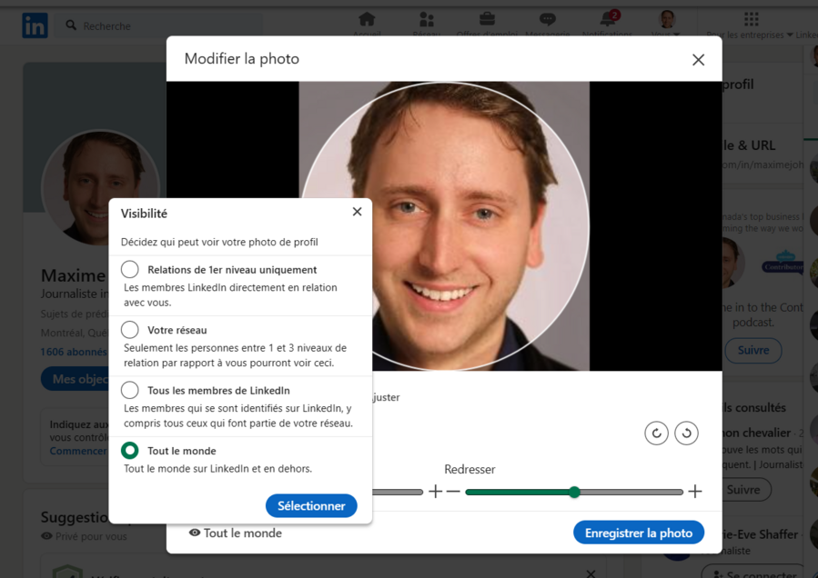Click the plus icon right of Redresser slider
The image size is (818, 578).
coord(695,492)
